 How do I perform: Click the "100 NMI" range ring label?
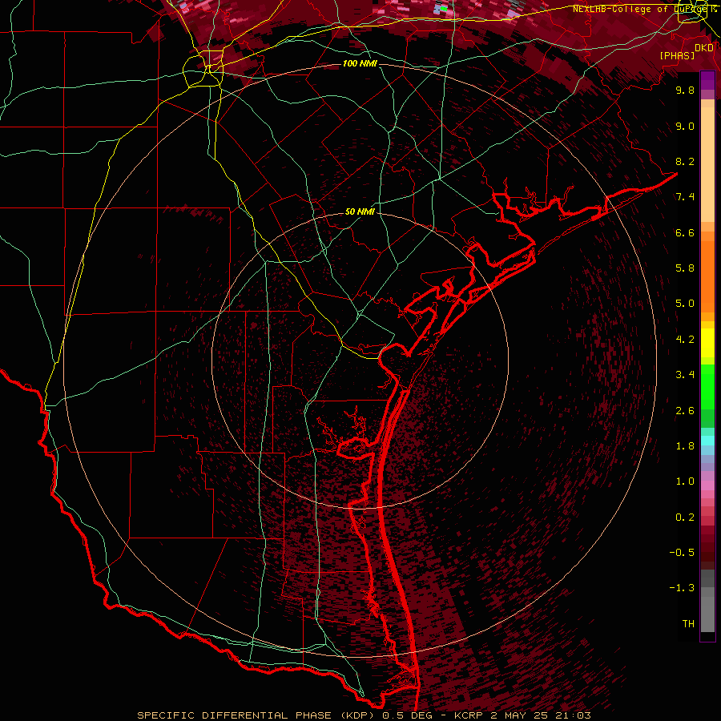360,63
